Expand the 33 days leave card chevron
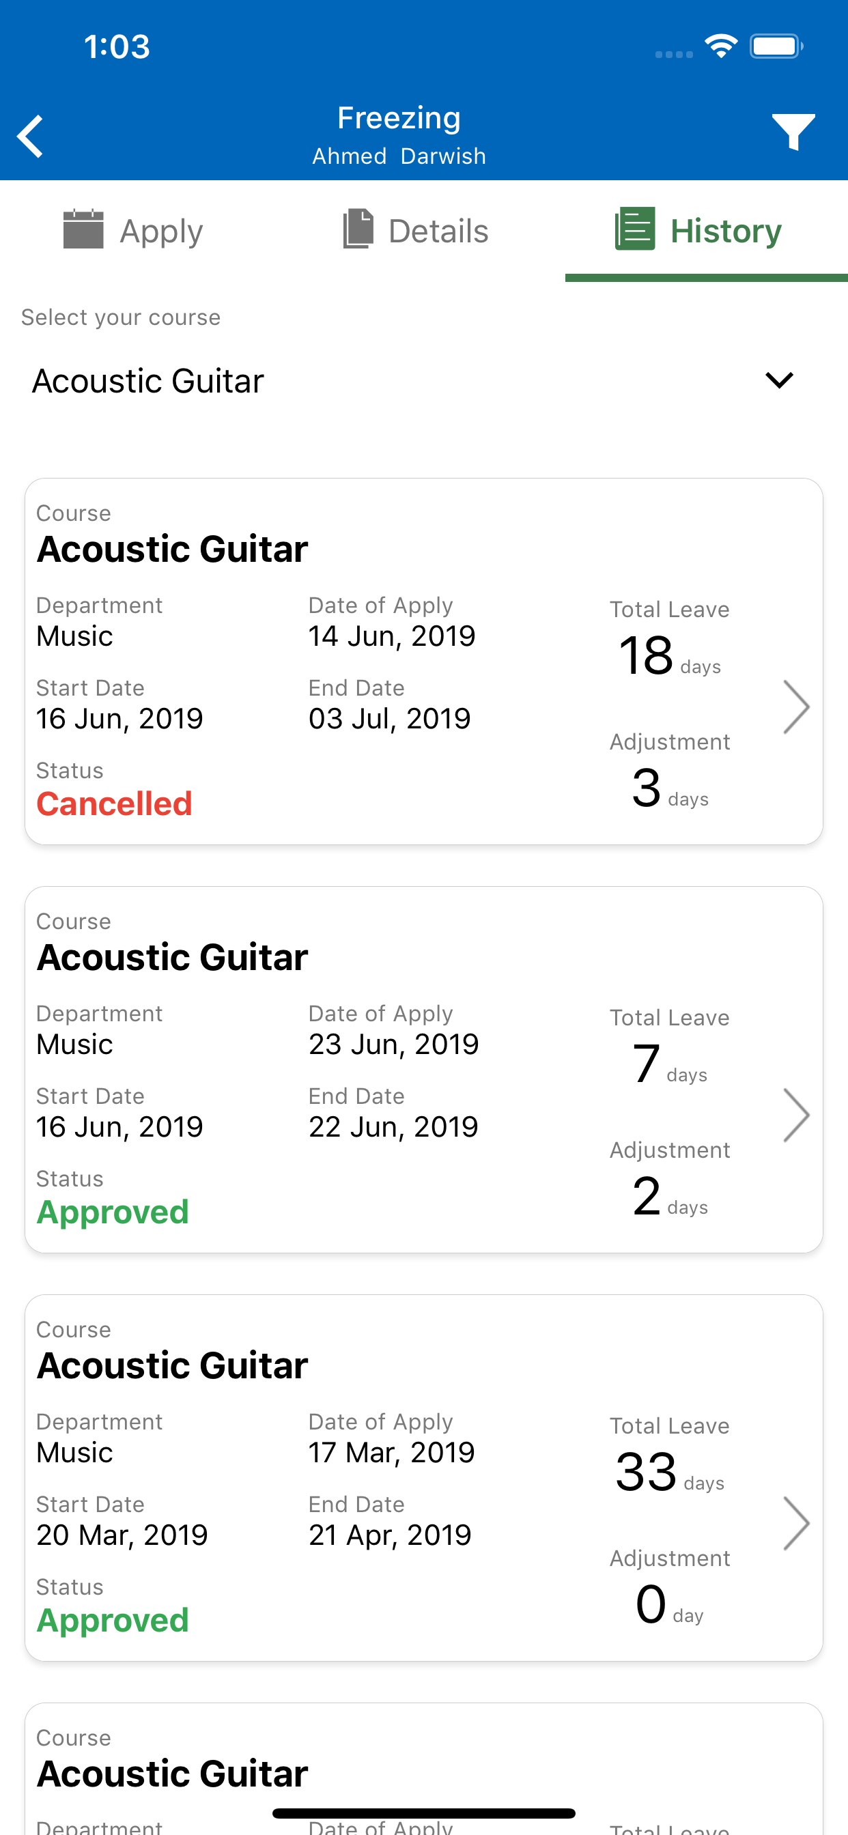The width and height of the screenshot is (848, 1835). (x=796, y=1523)
